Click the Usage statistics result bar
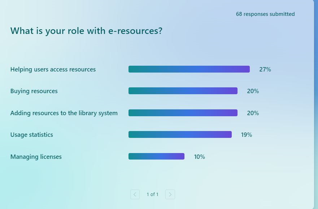 tap(180, 135)
